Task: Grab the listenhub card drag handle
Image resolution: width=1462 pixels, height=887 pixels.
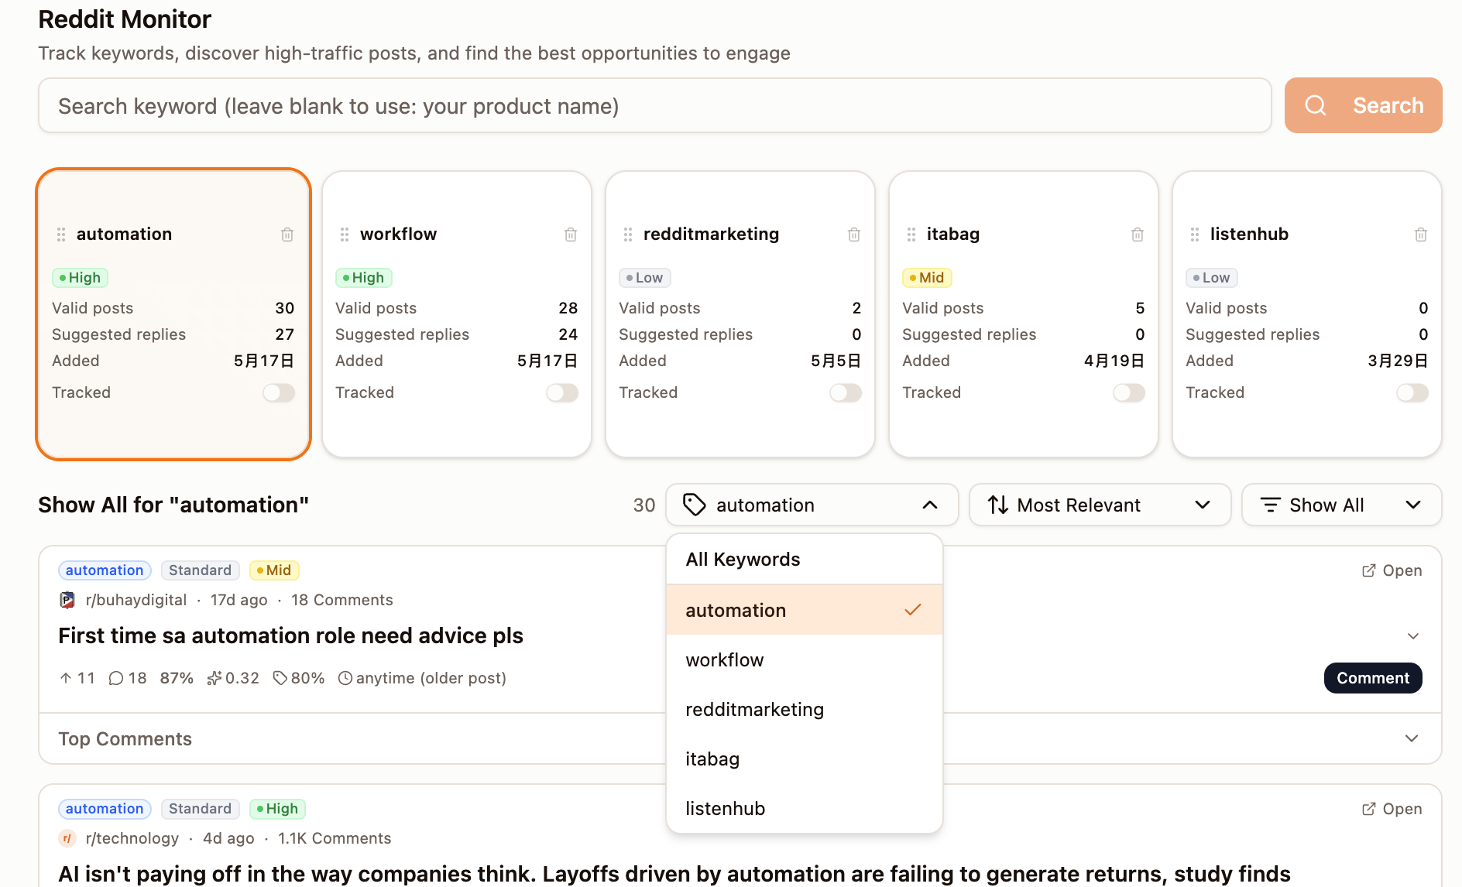Action: coord(1195,235)
